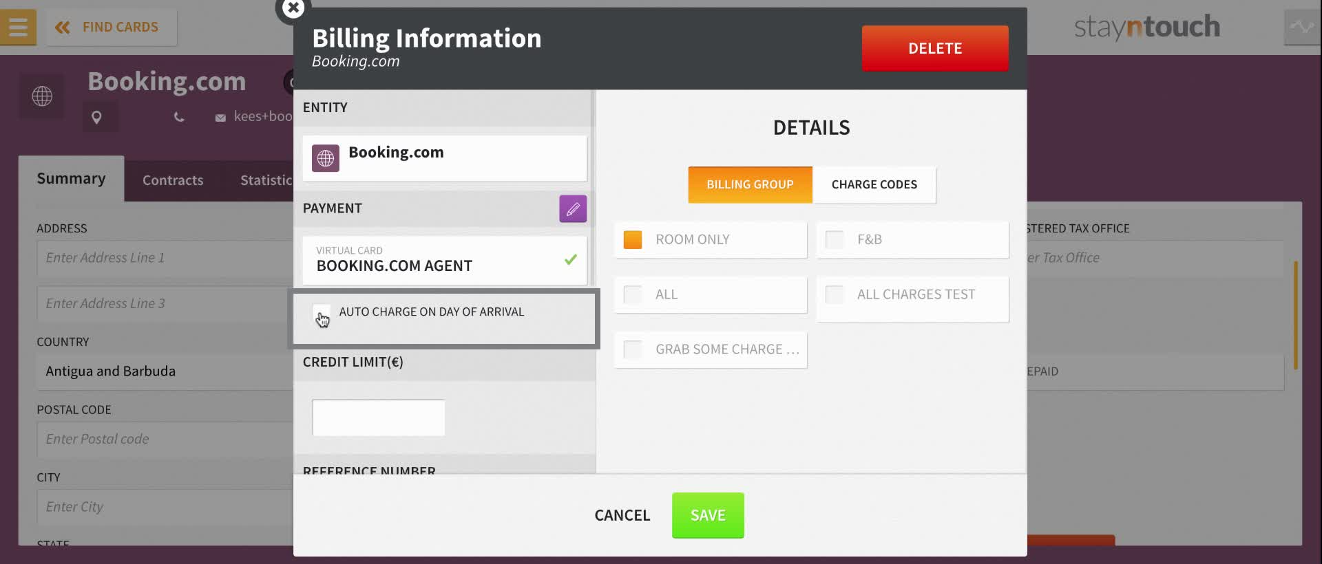Open the activity graph icon top right
Viewport: 1322px width, 564px height.
[1302, 28]
